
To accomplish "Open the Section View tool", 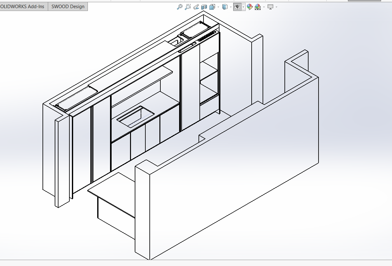I will (204, 7).
